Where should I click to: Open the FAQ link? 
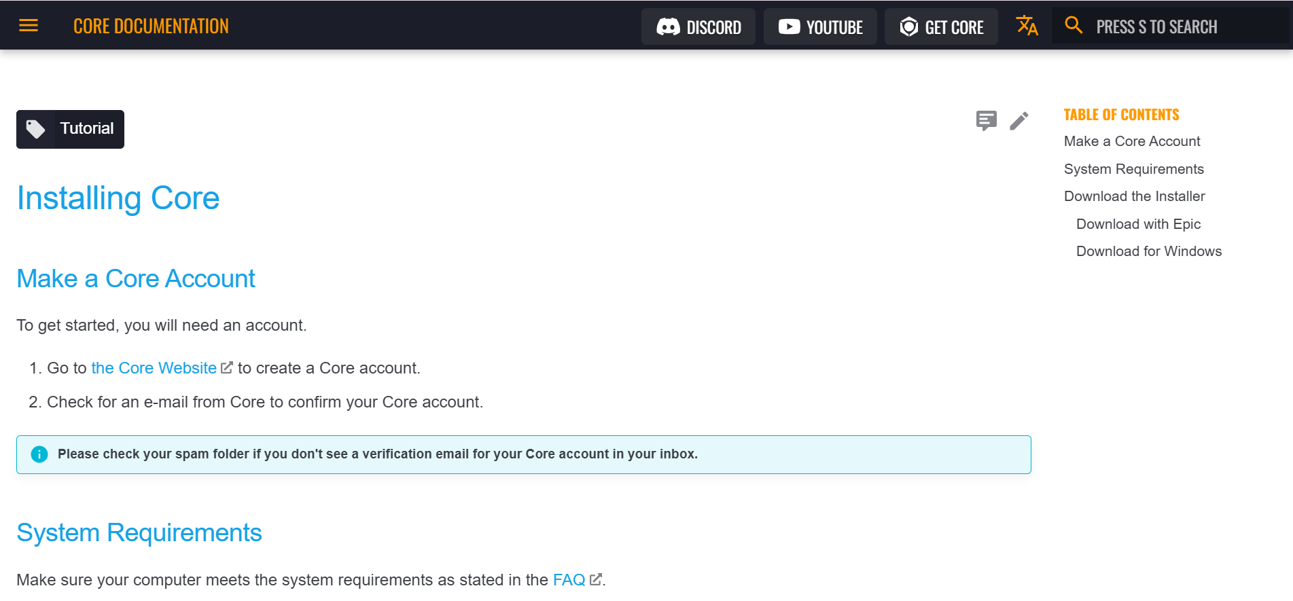pos(569,580)
